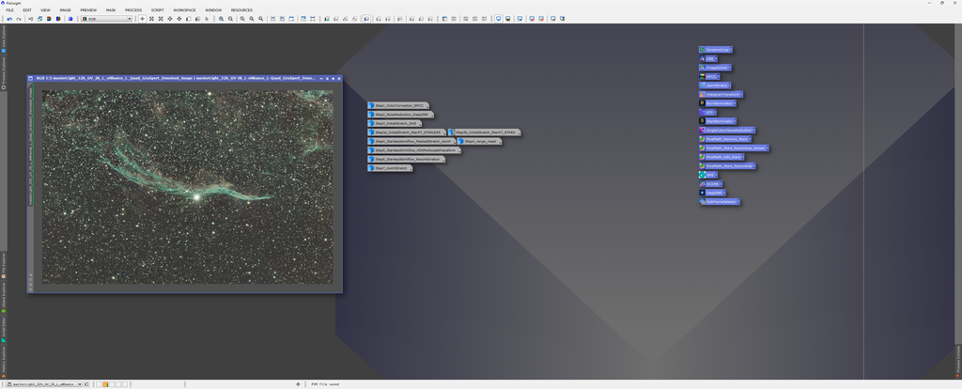
Task: Expand the DynamicCrop icon's corner arrow
Action: tap(731, 50)
